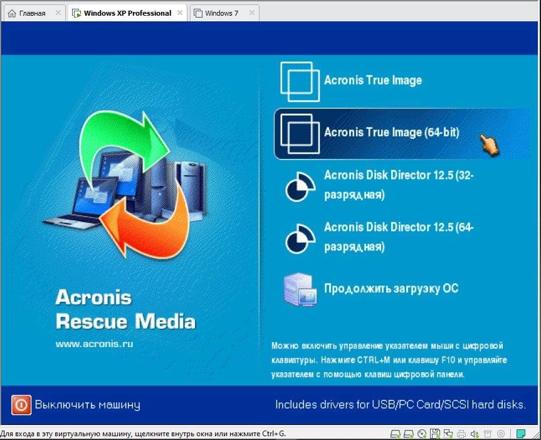541x440 pixels.
Task: Click the network adapter status icon
Action: pos(448,434)
